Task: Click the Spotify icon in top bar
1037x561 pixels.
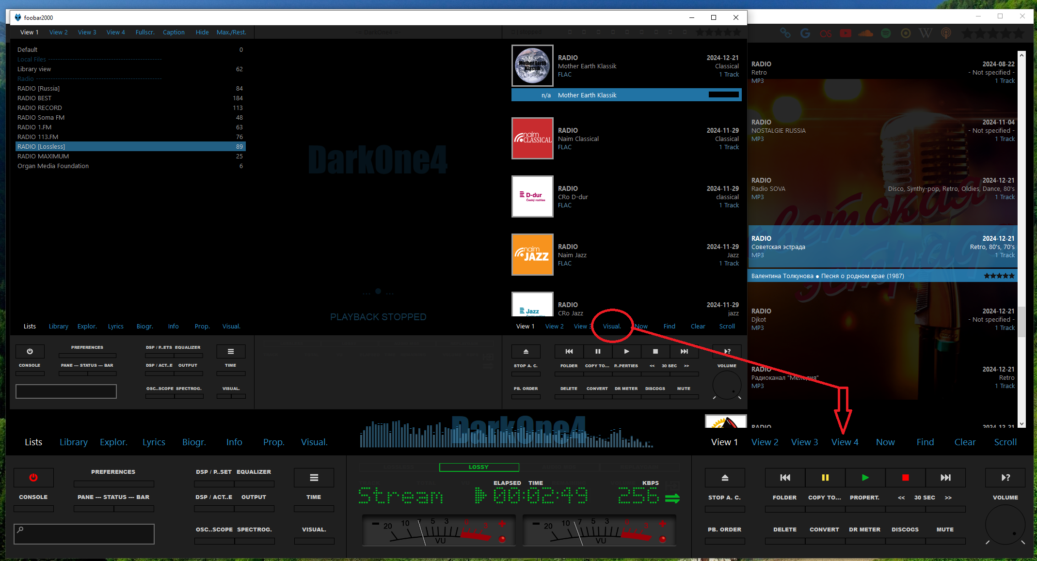Action: point(886,33)
